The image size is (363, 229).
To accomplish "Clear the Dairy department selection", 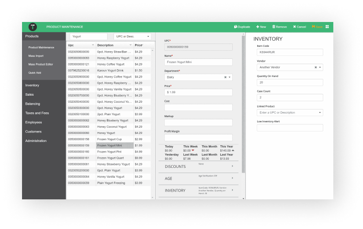I will (x=225, y=77).
